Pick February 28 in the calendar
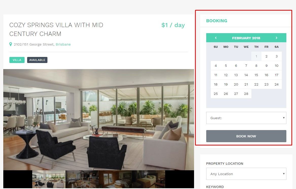 [246, 94]
